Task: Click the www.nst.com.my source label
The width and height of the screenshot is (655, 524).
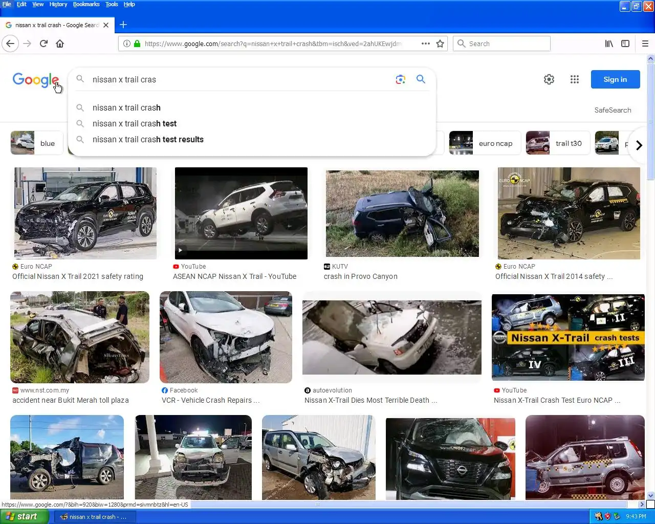Action: [x=45, y=390]
